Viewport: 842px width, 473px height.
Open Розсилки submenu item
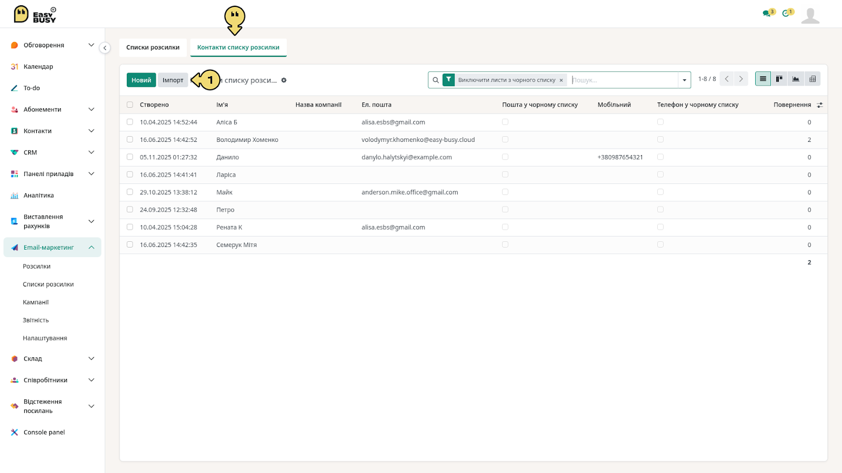point(37,266)
